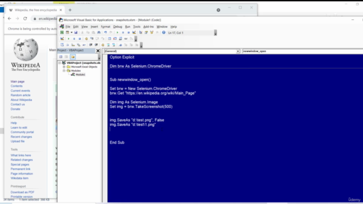Save the project with the floppy disk icon
363x204 pixels.
[75, 33]
